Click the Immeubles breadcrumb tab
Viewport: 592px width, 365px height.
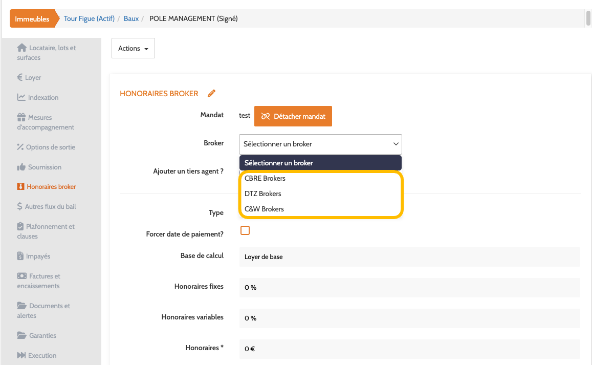tap(32, 19)
